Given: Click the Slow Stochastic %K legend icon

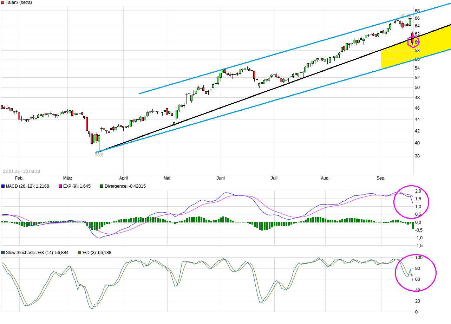Looking at the screenshot, I should [3, 252].
